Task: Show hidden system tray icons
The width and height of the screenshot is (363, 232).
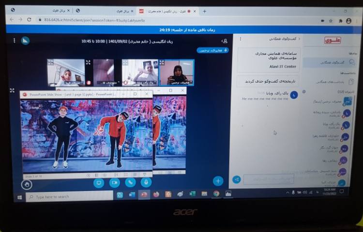Action: [x=288, y=192]
